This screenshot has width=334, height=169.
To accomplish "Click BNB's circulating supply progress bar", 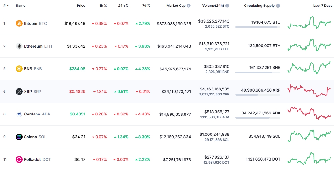I will click(x=258, y=72).
